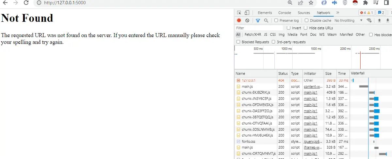Screen dimensions: 392x159
Task: Show more DevTools tabs
Action: click(337, 13)
